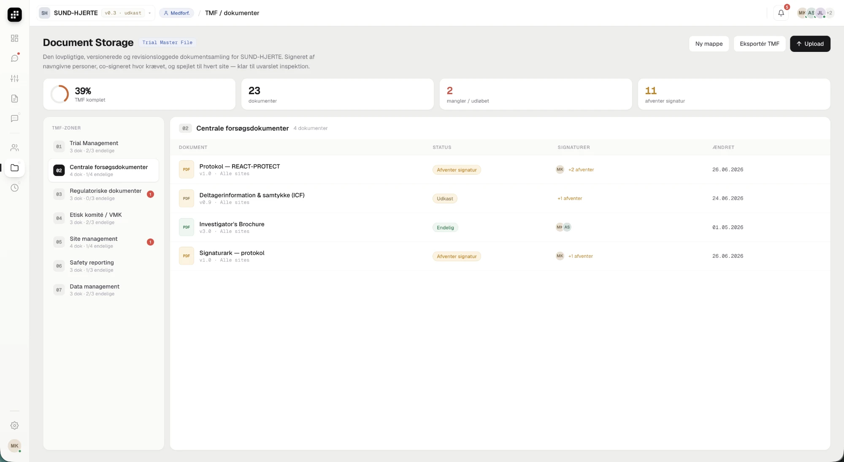The image size is (844, 462).
Task: Click the red alert badge on Regulatoriske dokumenter
Action: [x=150, y=194]
